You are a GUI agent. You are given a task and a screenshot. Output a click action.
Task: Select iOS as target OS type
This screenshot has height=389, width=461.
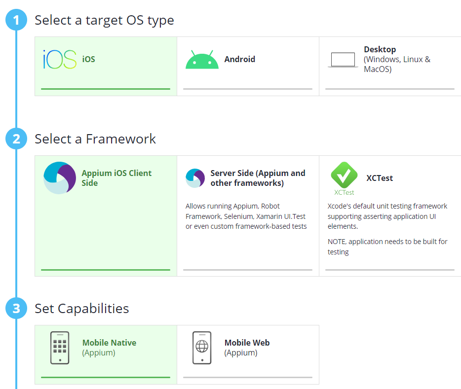pos(89,59)
